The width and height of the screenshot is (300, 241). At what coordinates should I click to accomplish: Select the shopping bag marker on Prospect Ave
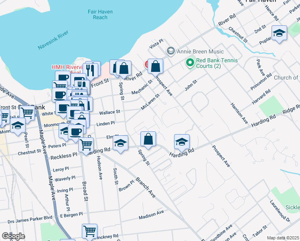155,66
